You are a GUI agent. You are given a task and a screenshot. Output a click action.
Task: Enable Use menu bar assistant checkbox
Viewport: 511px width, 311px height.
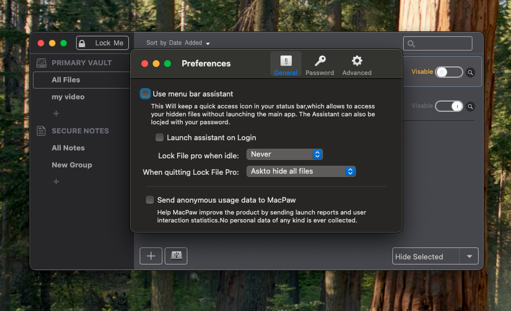tap(145, 94)
